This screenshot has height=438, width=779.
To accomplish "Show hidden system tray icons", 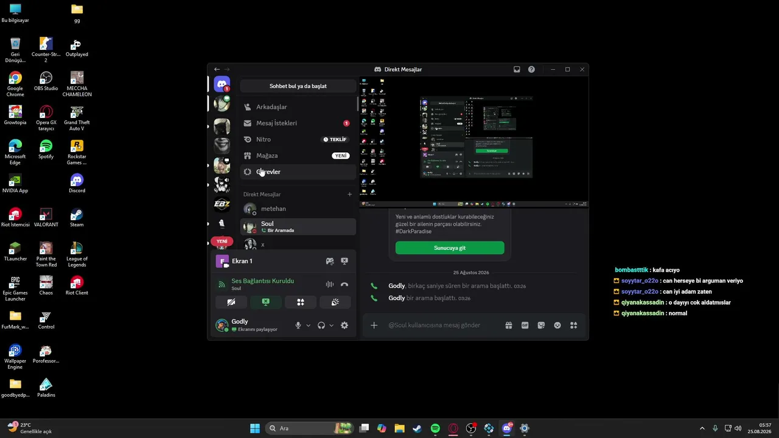I will (x=702, y=428).
